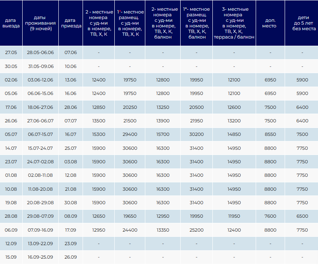Click arrival date 07.06
Screen dimensions: 318x265
[x=71, y=52]
